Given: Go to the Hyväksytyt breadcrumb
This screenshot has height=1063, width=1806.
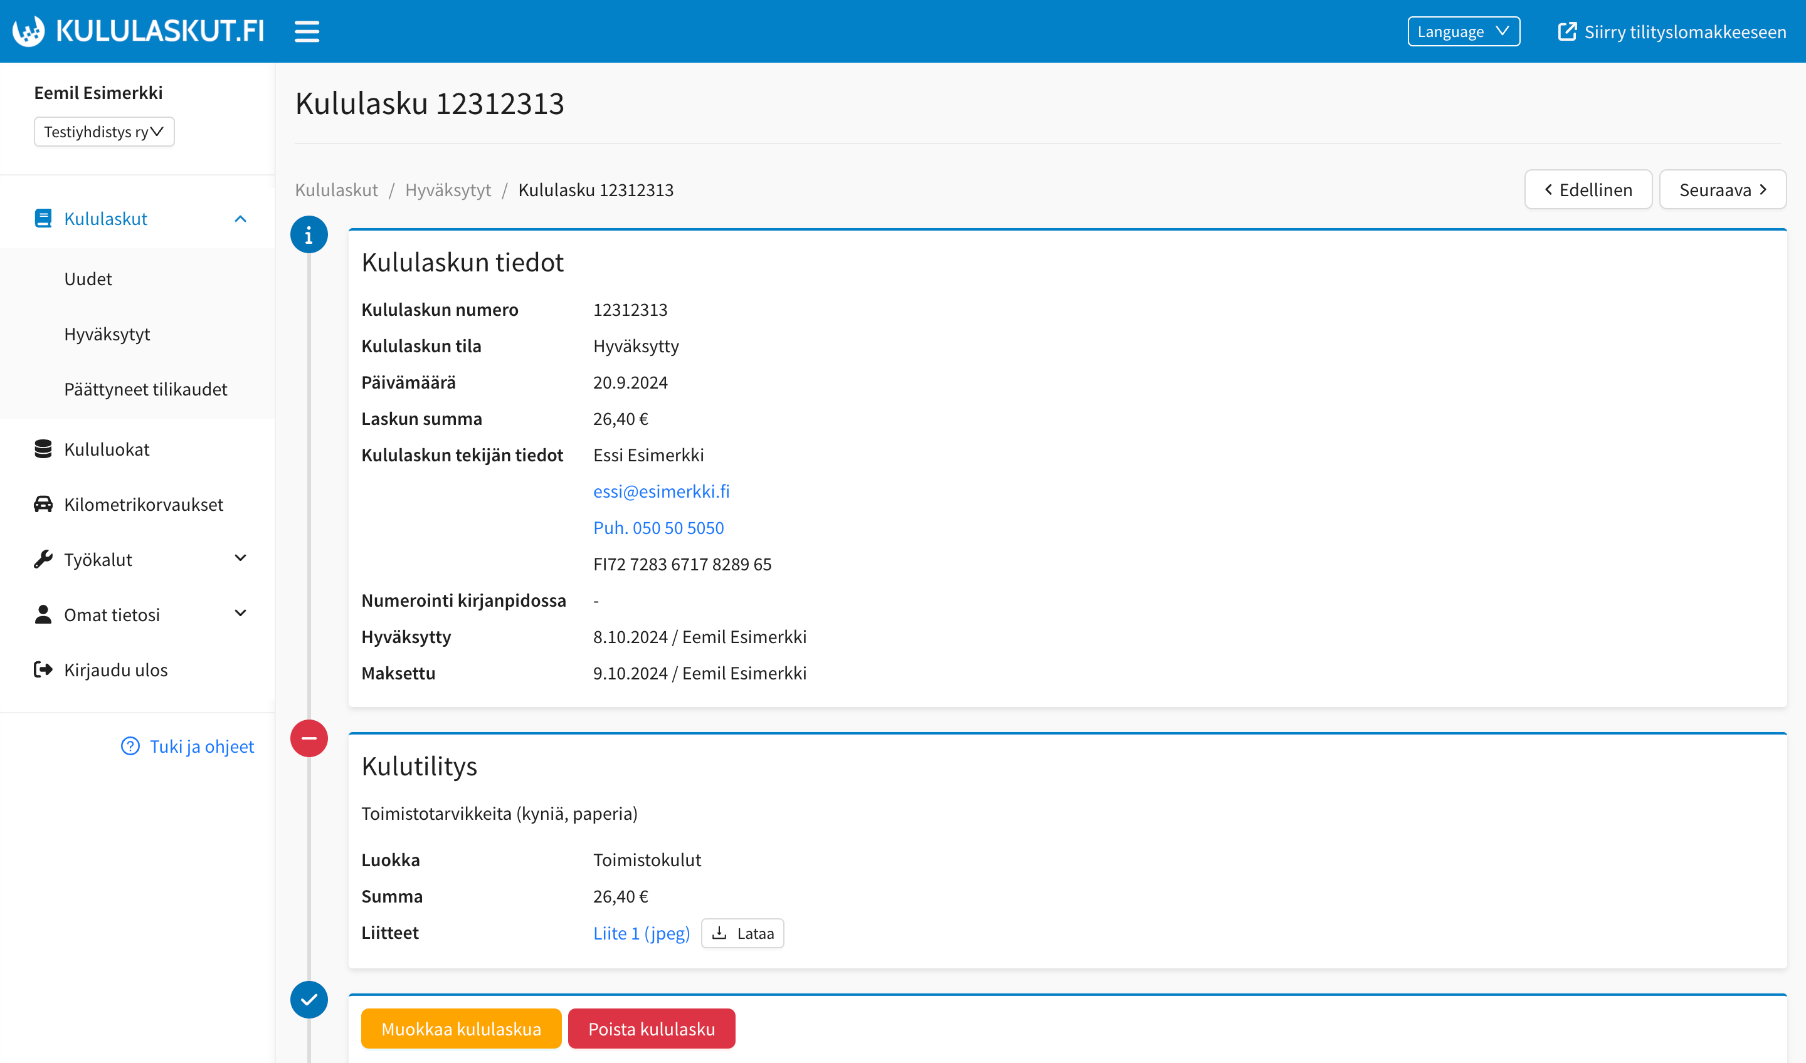Looking at the screenshot, I should pyautogui.click(x=448, y=190).
